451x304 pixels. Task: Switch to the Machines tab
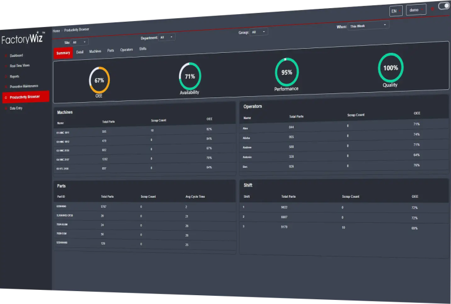[95, 51]
